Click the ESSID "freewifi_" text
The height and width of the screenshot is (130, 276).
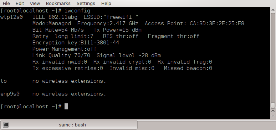[x=111, y=17]
